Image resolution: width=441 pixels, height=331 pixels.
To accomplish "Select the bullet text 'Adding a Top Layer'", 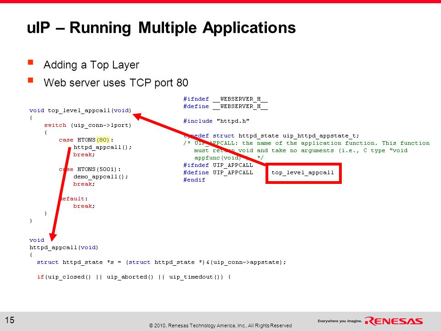I will coord(91,65).
